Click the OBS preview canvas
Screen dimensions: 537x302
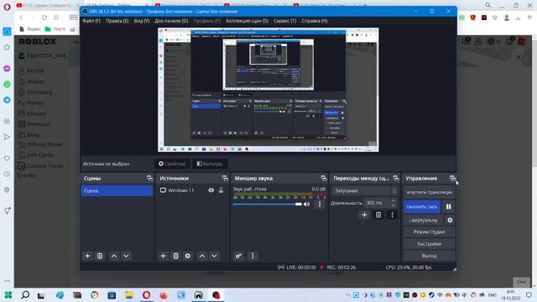tap(268, 90)
